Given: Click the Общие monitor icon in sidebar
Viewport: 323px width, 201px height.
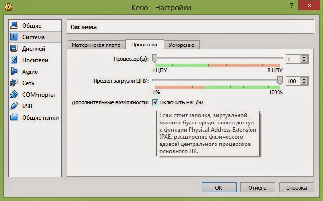Looking at the screenshot, I should click(x=14, y=25).
